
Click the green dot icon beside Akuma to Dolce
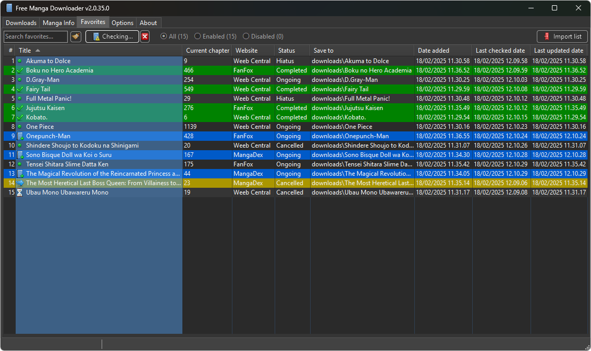(x=20, y=60)
